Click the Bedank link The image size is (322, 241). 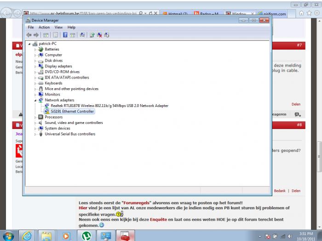[x=280, y=191]
